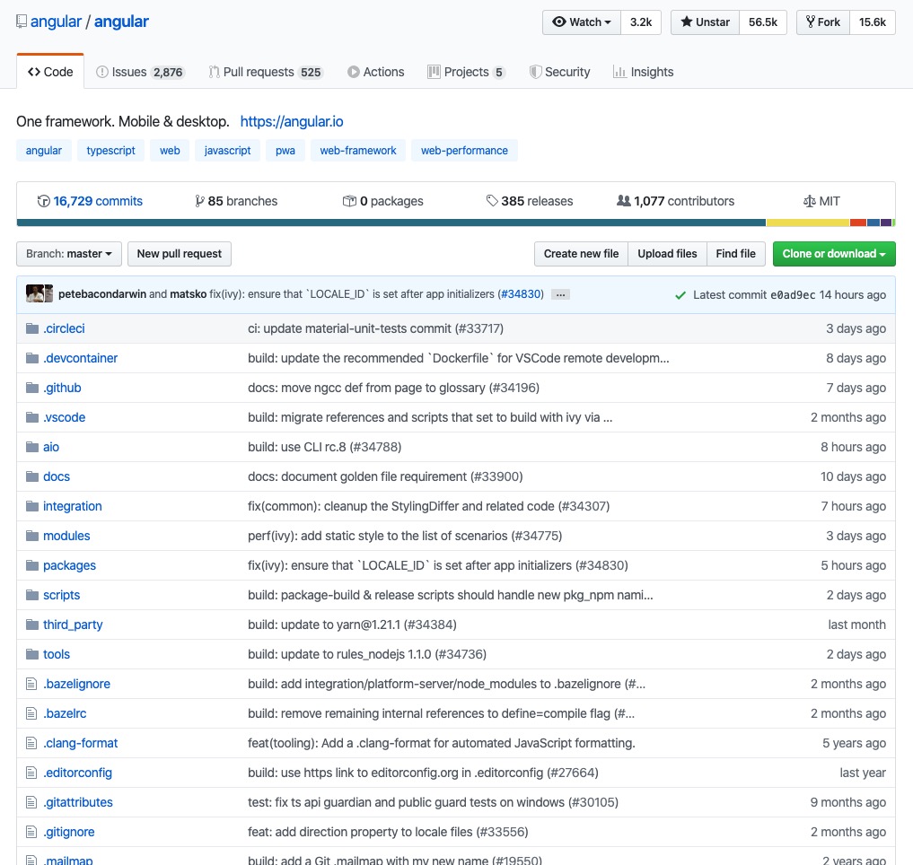
Task: Click the .gitattributes file icon
Action: tap(31, 803)
